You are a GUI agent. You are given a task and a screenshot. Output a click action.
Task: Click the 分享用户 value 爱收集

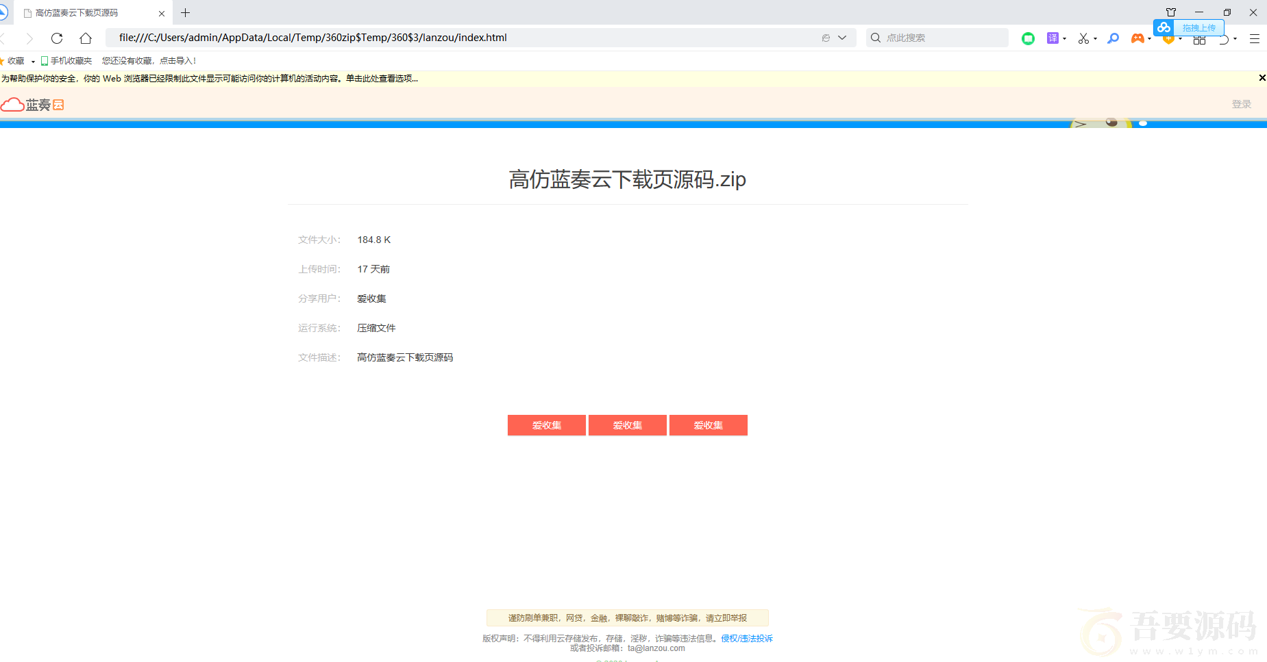[x=371, y=298]
